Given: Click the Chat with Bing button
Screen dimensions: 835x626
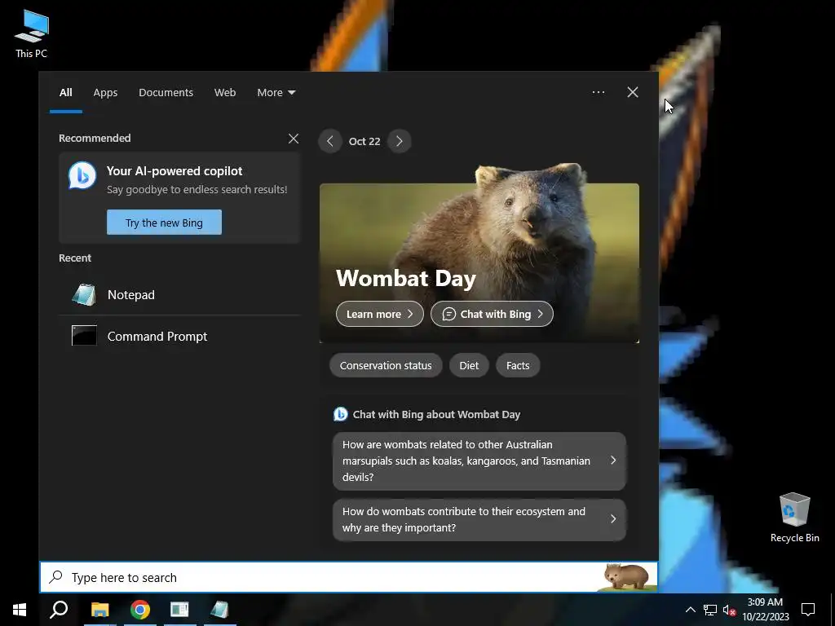Looking at the screenshot, I should coord(492,314).
